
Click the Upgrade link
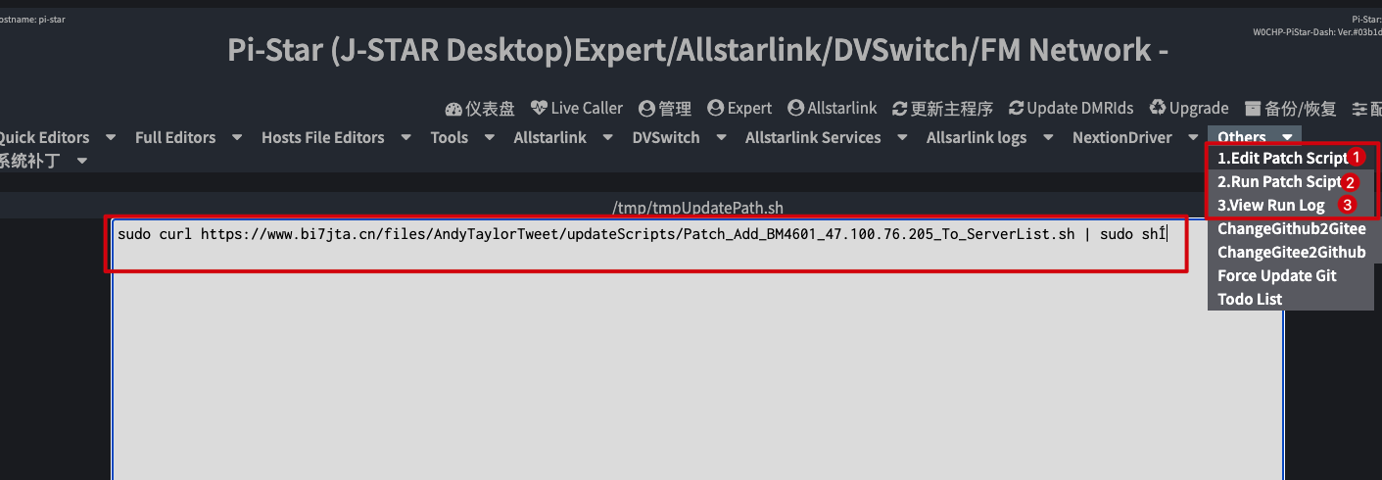click(1189, 109)
